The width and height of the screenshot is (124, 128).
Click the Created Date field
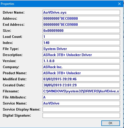(81, 85)
